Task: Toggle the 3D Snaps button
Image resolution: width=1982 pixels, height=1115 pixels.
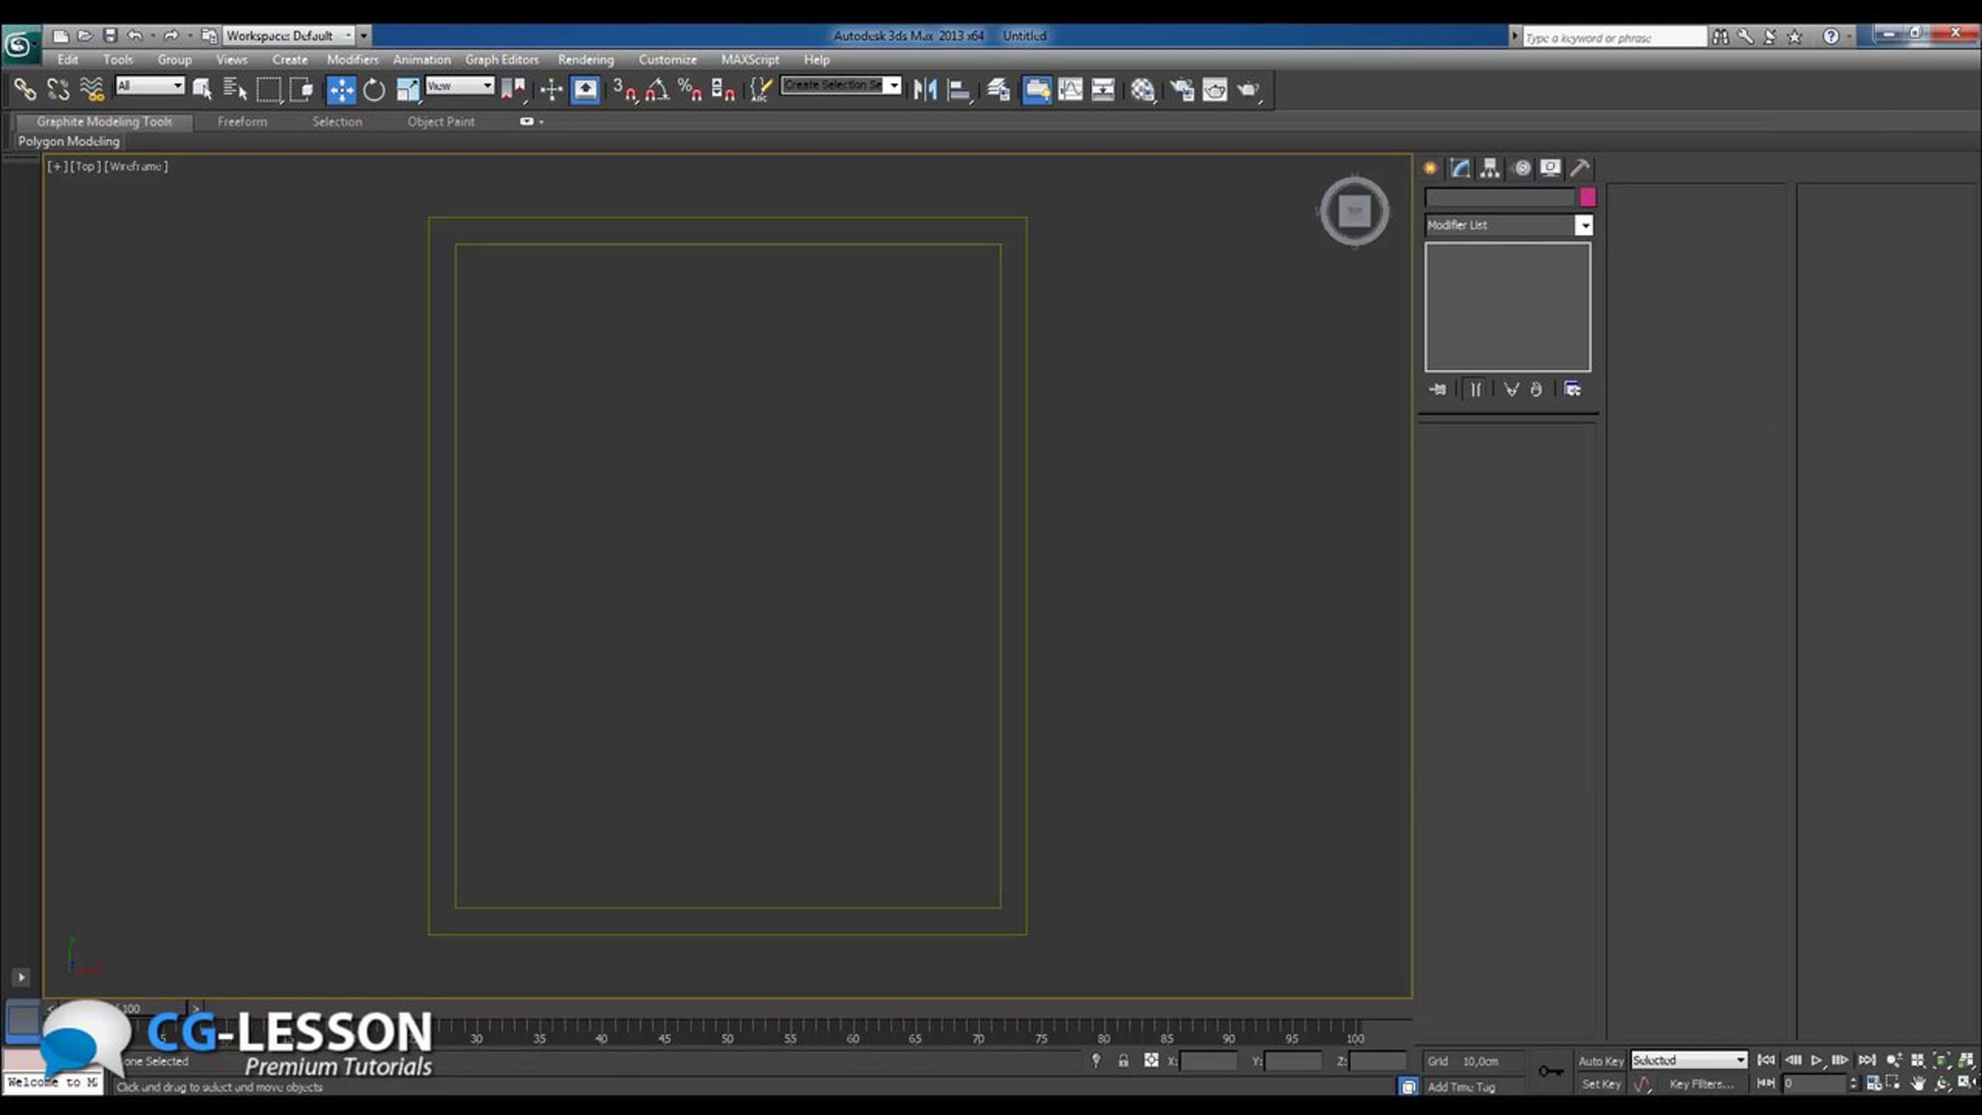Action: (624, 90)
